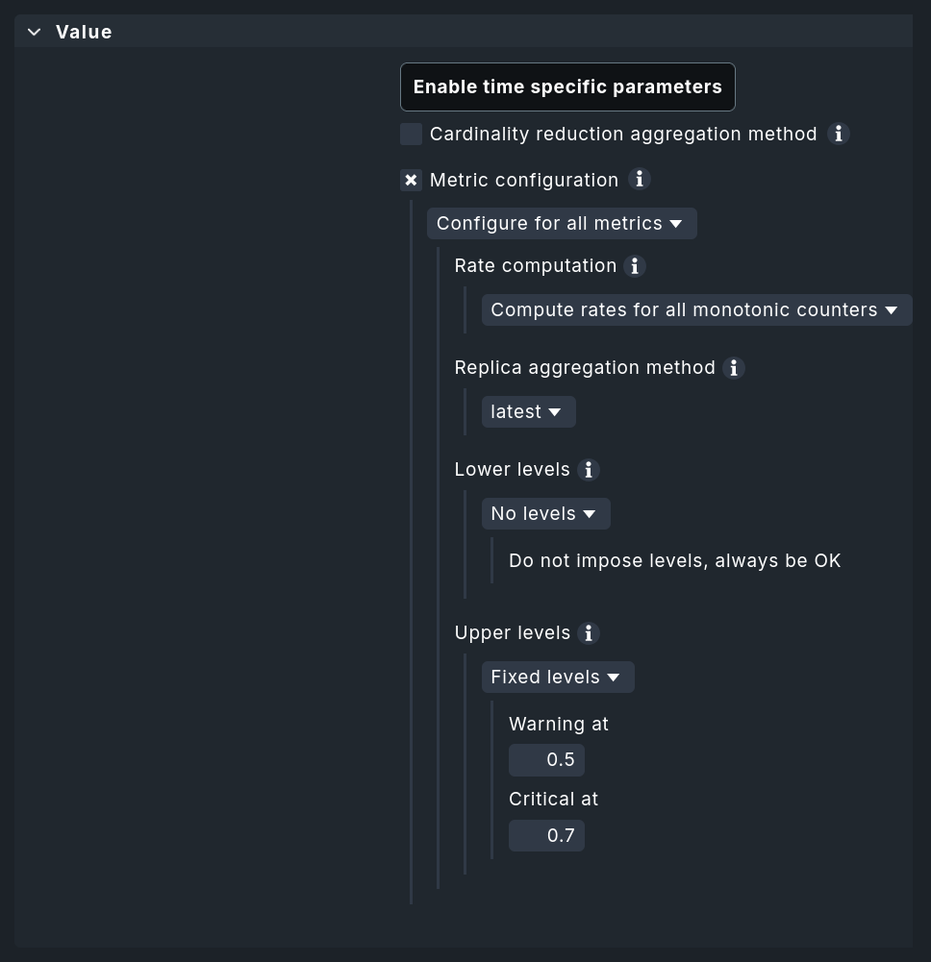Click the Upper levels info icon
This screenshot has height=962, width=931.
tap(589, 633)
